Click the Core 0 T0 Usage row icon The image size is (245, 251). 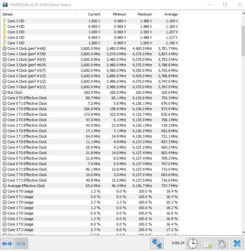[5, 191]
